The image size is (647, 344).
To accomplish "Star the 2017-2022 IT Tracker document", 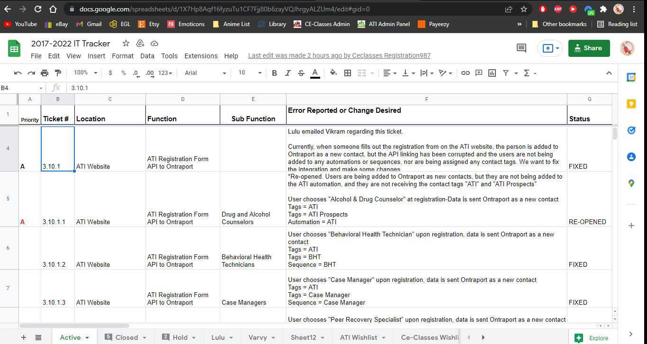I will 126,43.
